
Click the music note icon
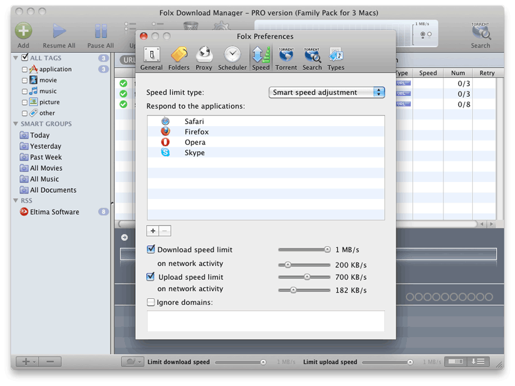coord(33,91)
